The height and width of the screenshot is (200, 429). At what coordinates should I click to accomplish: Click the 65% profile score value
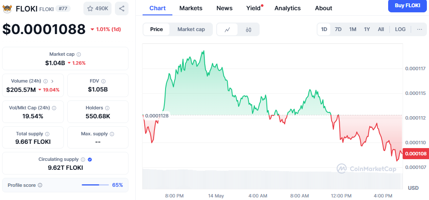(117, 185)
